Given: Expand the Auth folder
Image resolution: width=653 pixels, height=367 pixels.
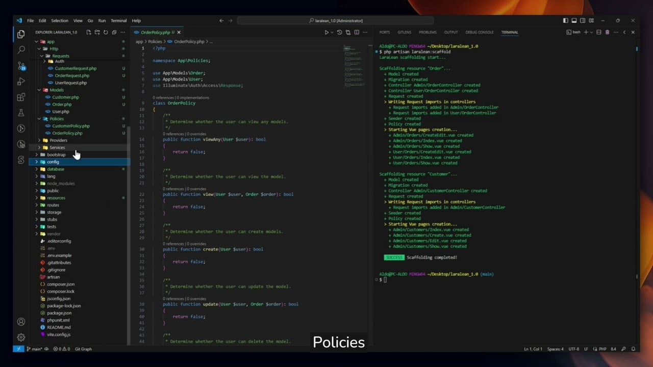Looking at the screenshot, I should [45, 61].
